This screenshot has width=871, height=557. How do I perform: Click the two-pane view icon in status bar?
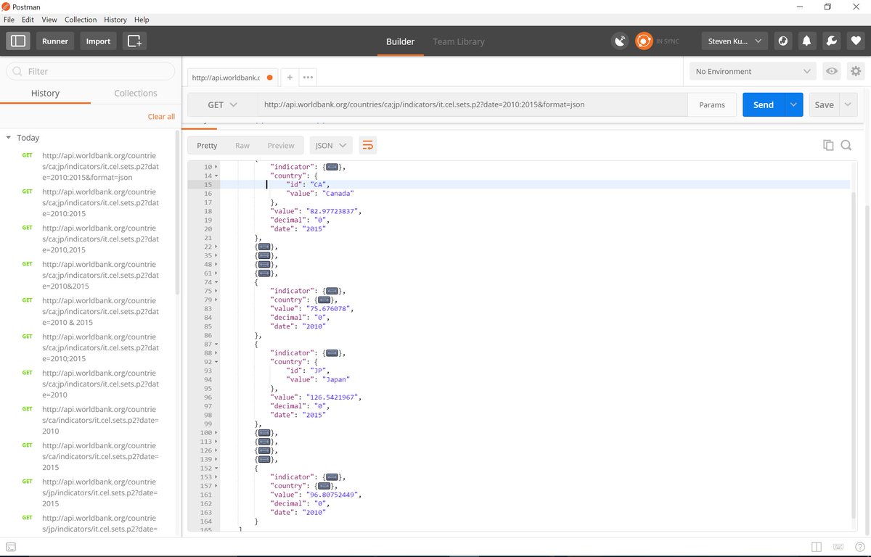tap(817, 547)
